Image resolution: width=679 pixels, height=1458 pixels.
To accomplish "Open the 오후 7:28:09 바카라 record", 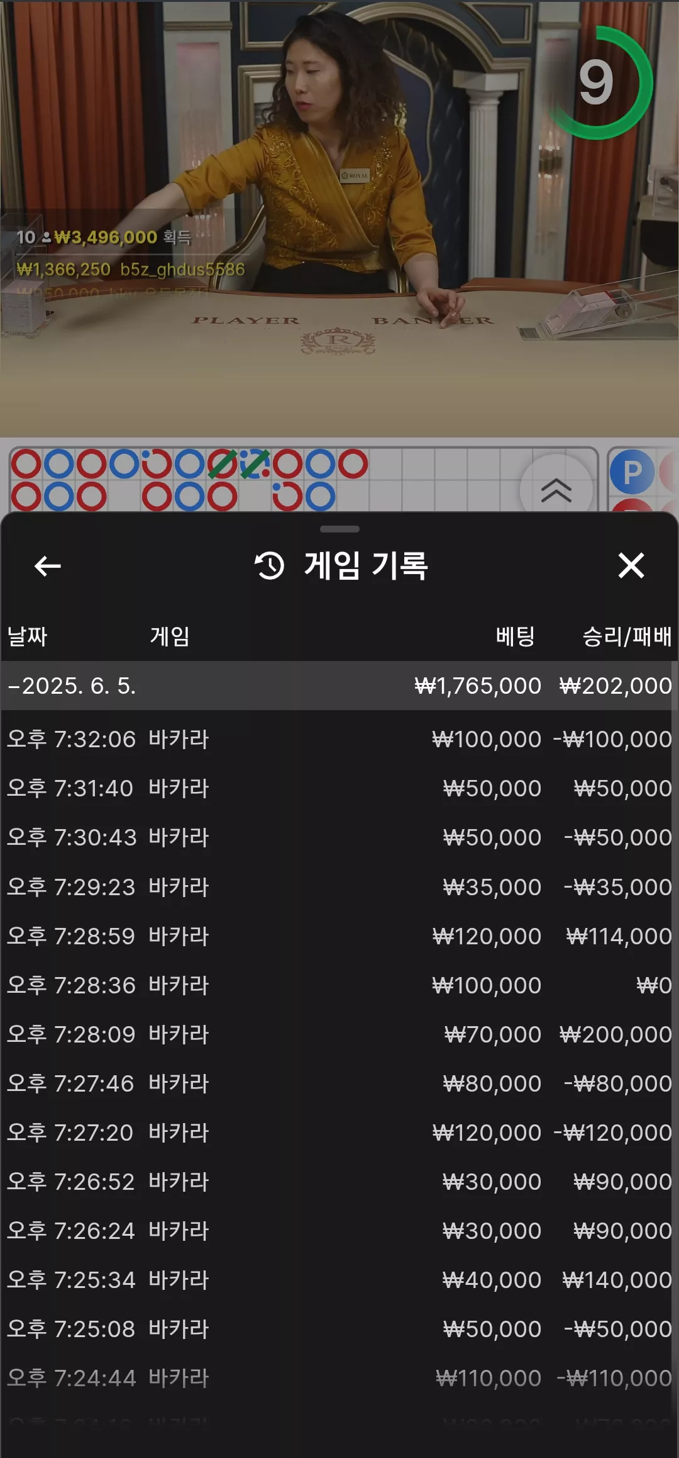I will coord(339,1034).
